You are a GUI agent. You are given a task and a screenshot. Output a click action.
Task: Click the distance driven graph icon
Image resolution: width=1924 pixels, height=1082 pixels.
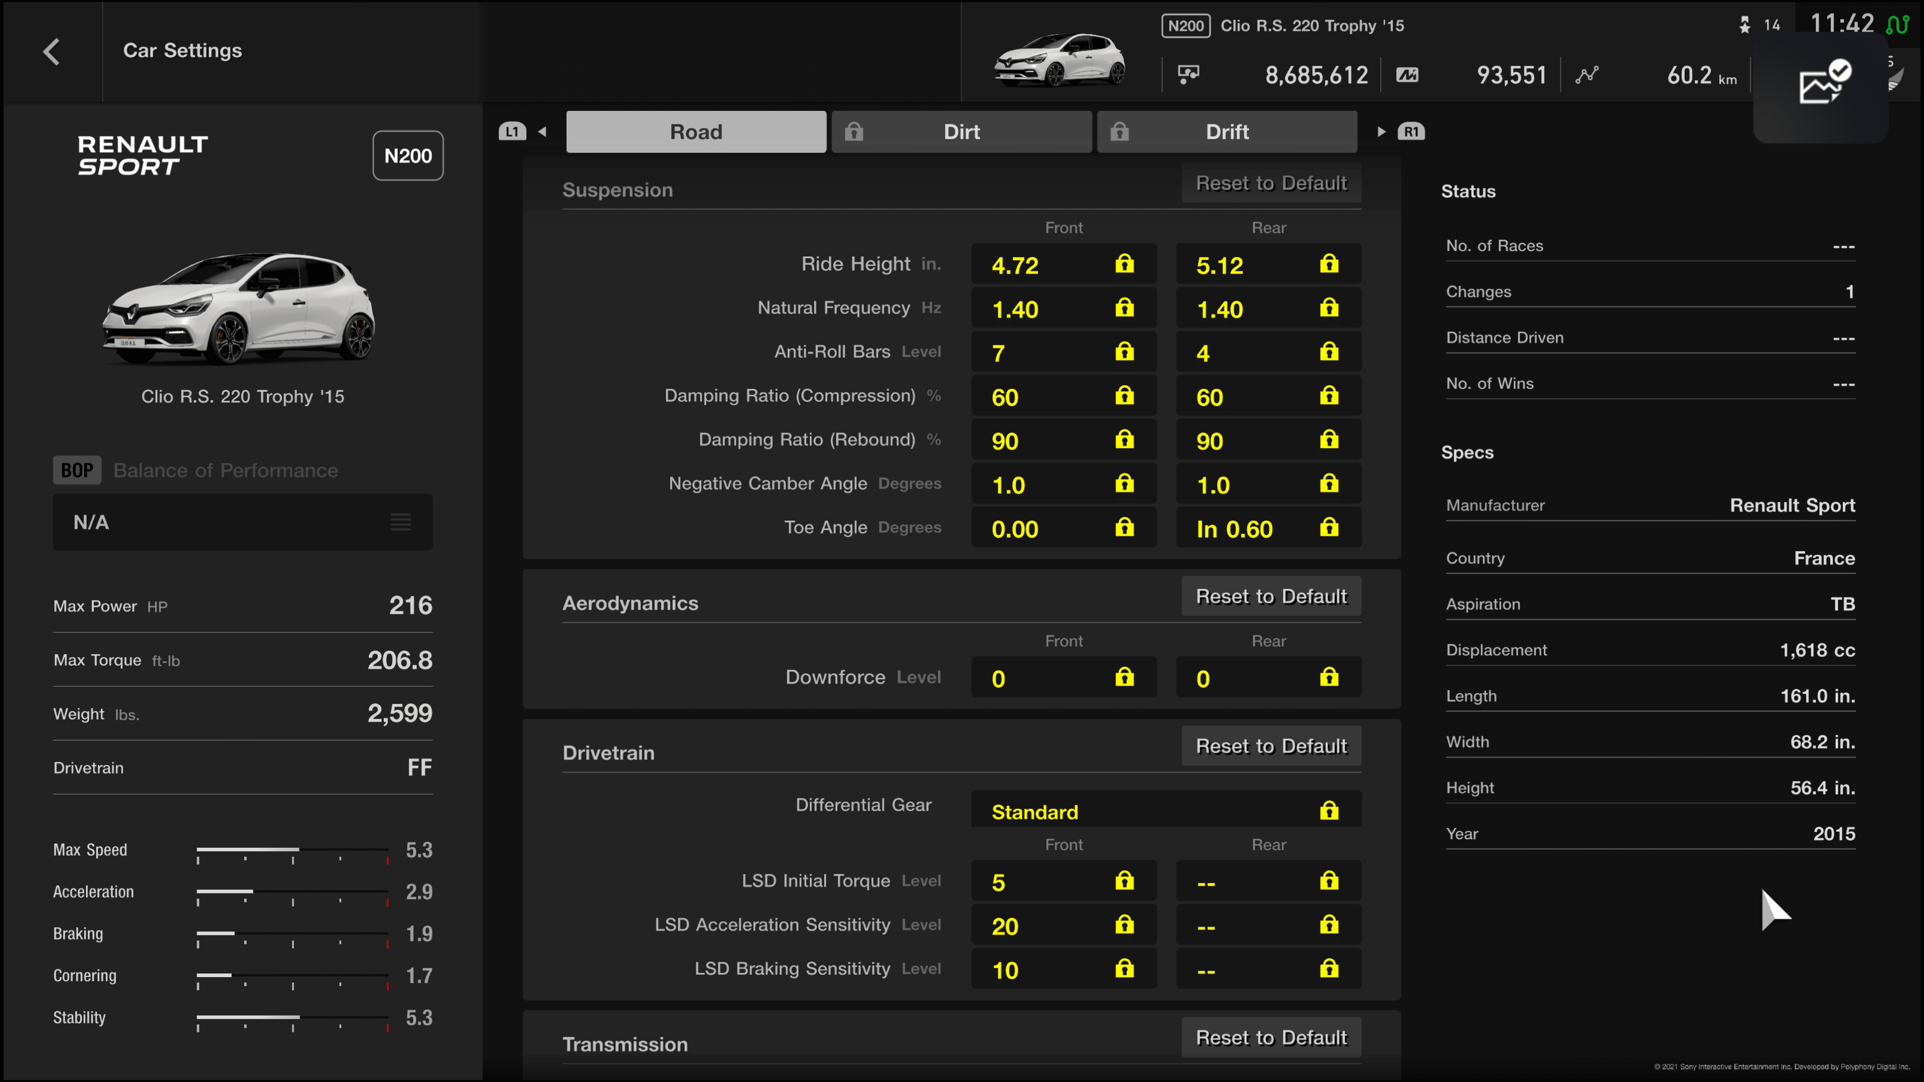[1586, 75]
